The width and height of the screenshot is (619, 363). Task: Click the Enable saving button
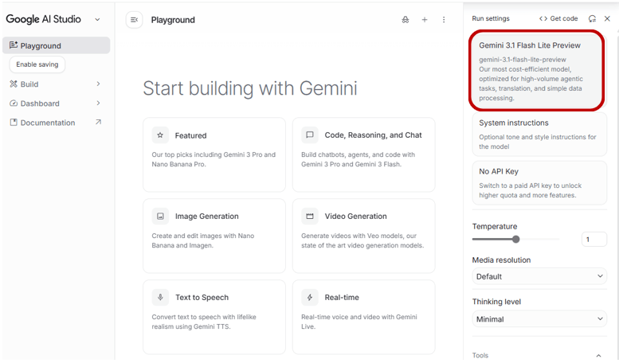[37, 64]
